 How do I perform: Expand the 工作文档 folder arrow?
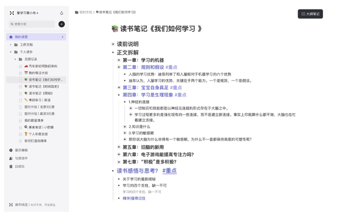(x=11, y=44)
